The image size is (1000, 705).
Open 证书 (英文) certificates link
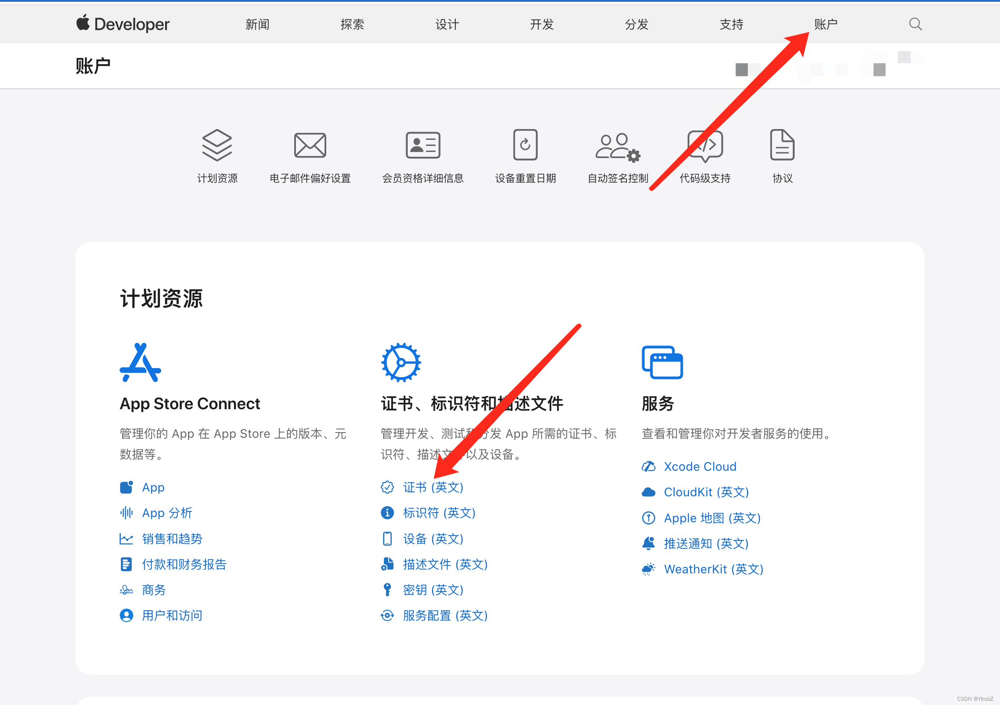pyautogui.click(x=432, y=488)
